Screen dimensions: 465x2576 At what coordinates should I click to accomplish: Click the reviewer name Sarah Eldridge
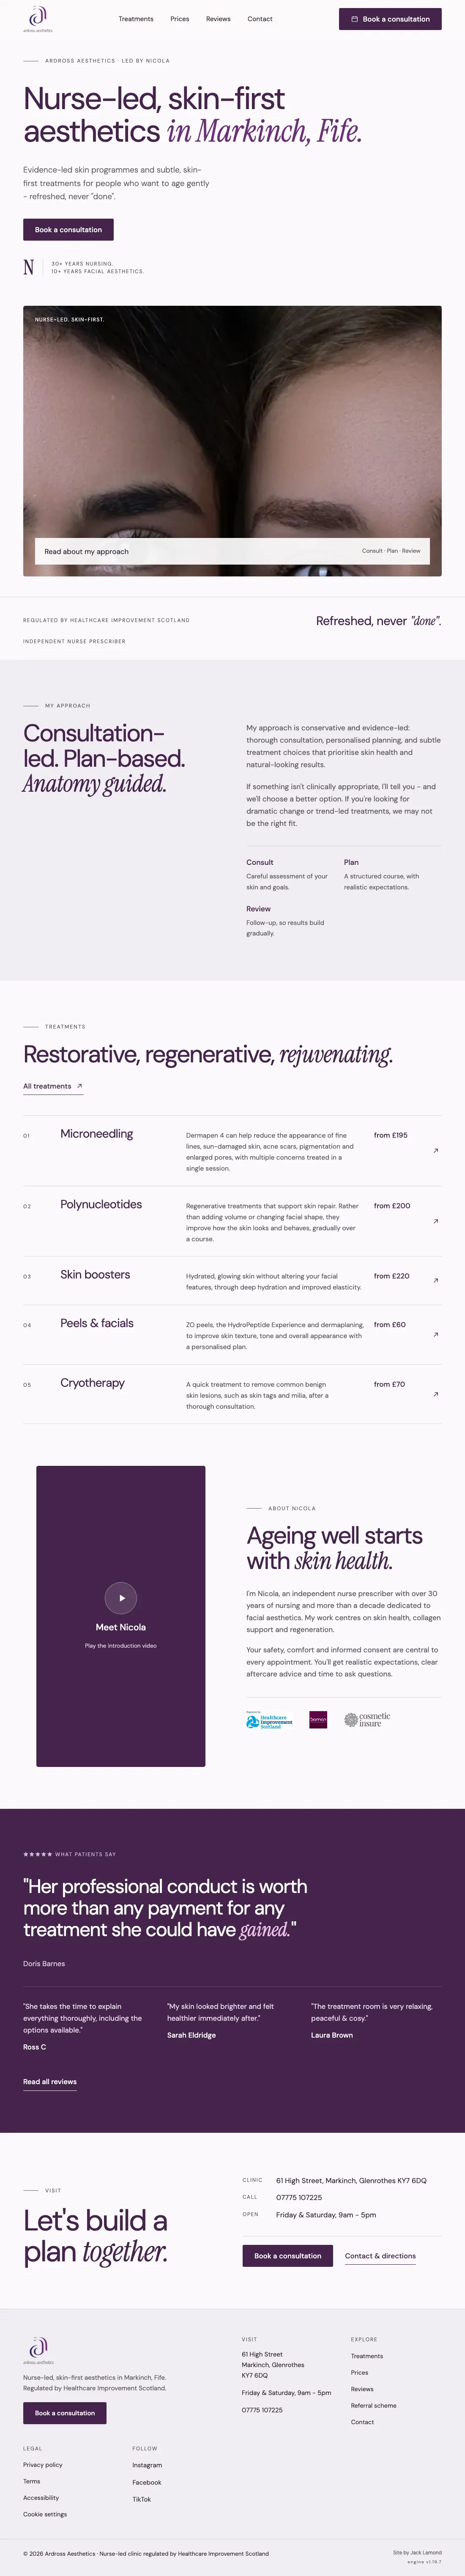pyautogui.click(x=191, y=2035)
